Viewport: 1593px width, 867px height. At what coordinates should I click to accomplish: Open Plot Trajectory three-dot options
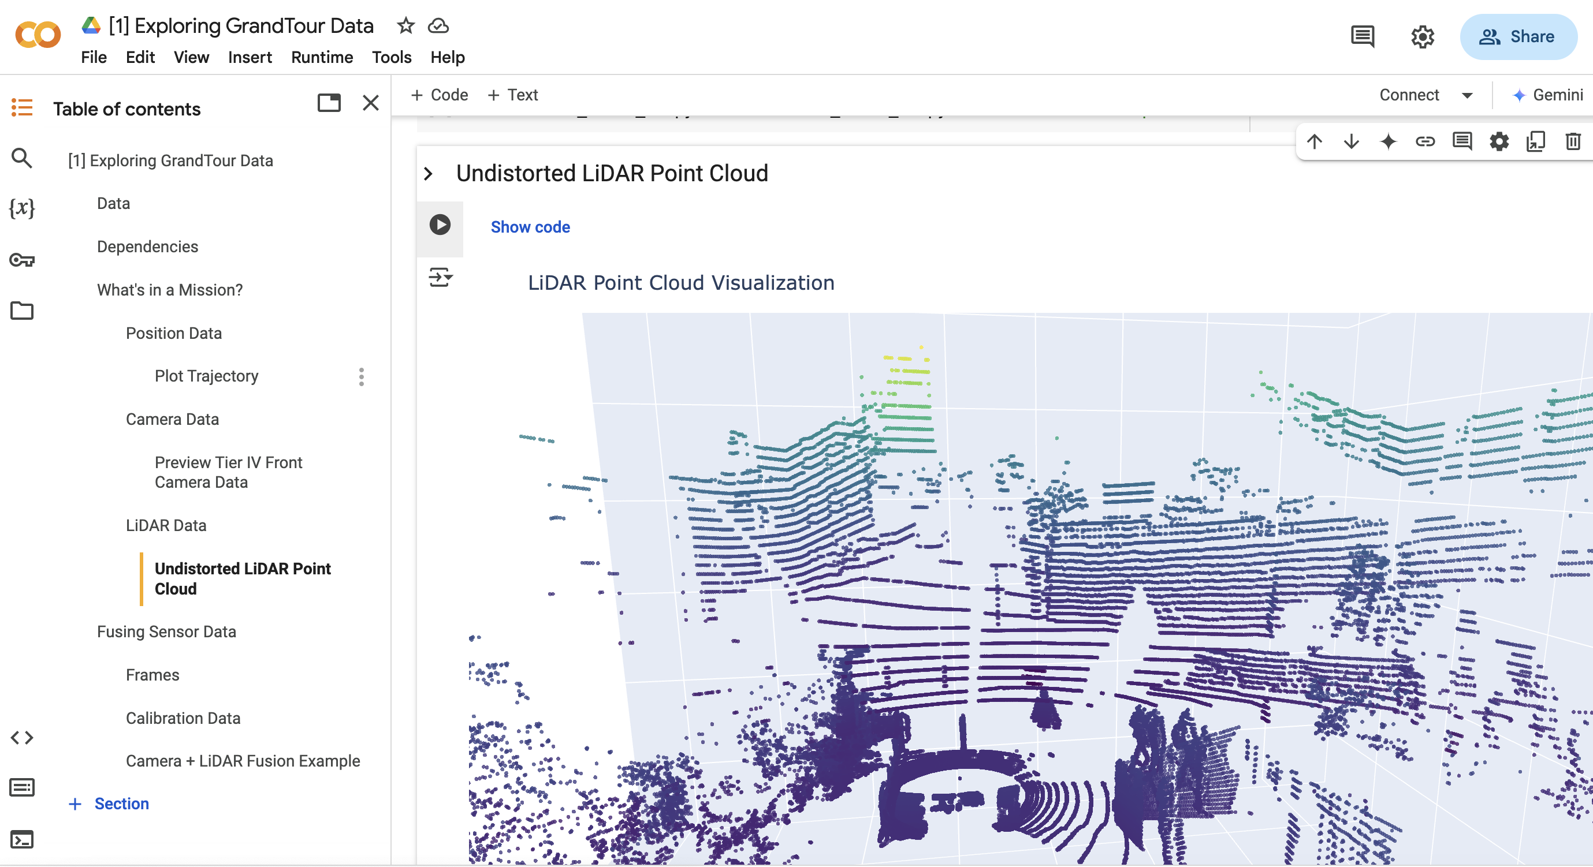click(x=361, y=376)
